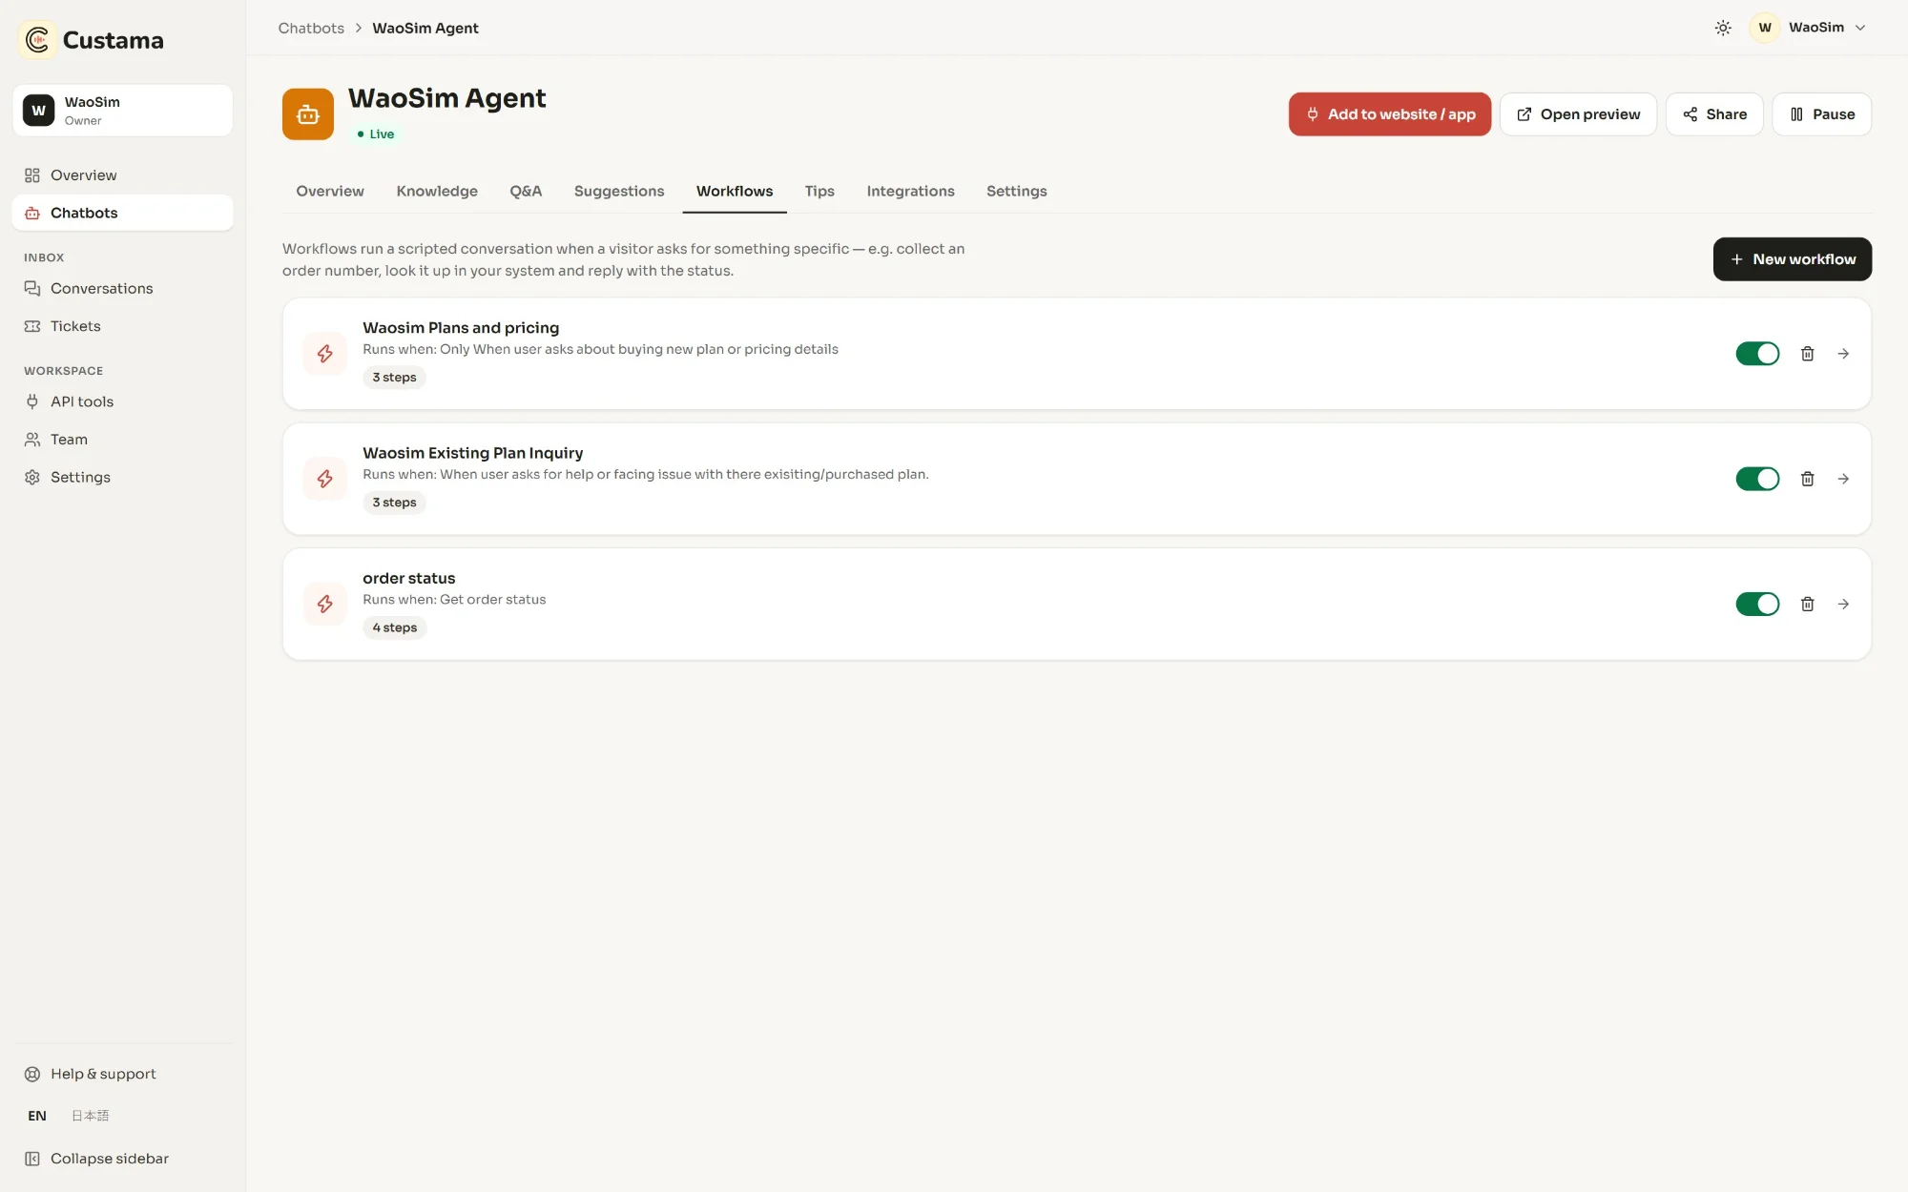Turn off the order status workflow toggle

tap(1757, 604)
